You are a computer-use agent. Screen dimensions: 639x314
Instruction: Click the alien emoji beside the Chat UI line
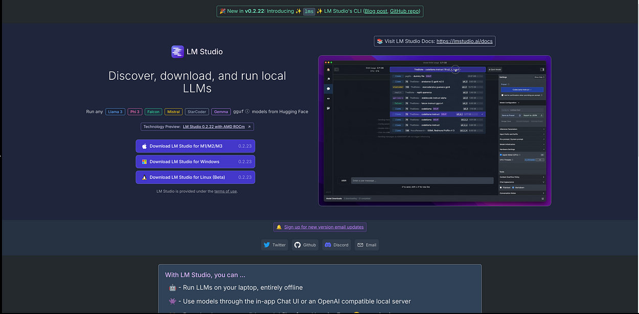point(172,301)
